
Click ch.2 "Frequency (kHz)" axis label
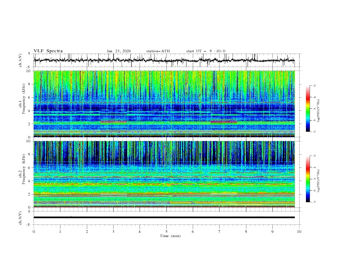click(x=24, y=169)
